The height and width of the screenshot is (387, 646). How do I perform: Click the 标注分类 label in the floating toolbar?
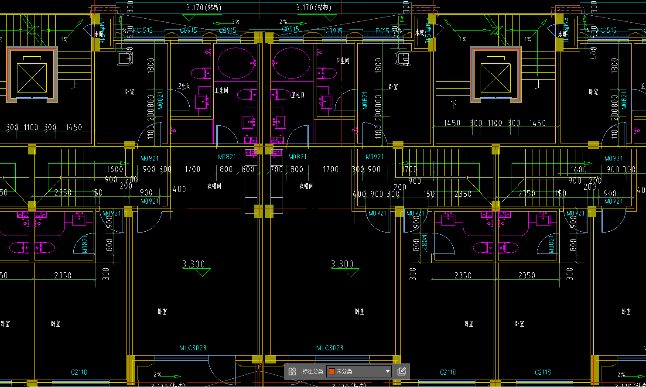(313, 371)
